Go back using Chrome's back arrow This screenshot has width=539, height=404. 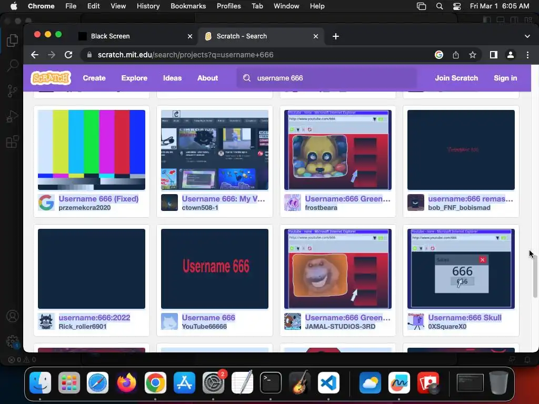35,55
